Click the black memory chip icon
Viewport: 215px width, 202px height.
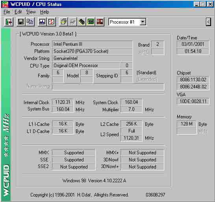(82, 22)
